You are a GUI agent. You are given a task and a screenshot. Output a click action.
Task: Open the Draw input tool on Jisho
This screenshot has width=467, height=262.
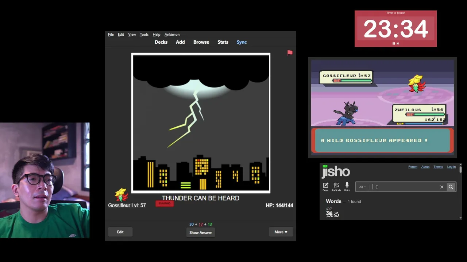(x=325, y=187)
